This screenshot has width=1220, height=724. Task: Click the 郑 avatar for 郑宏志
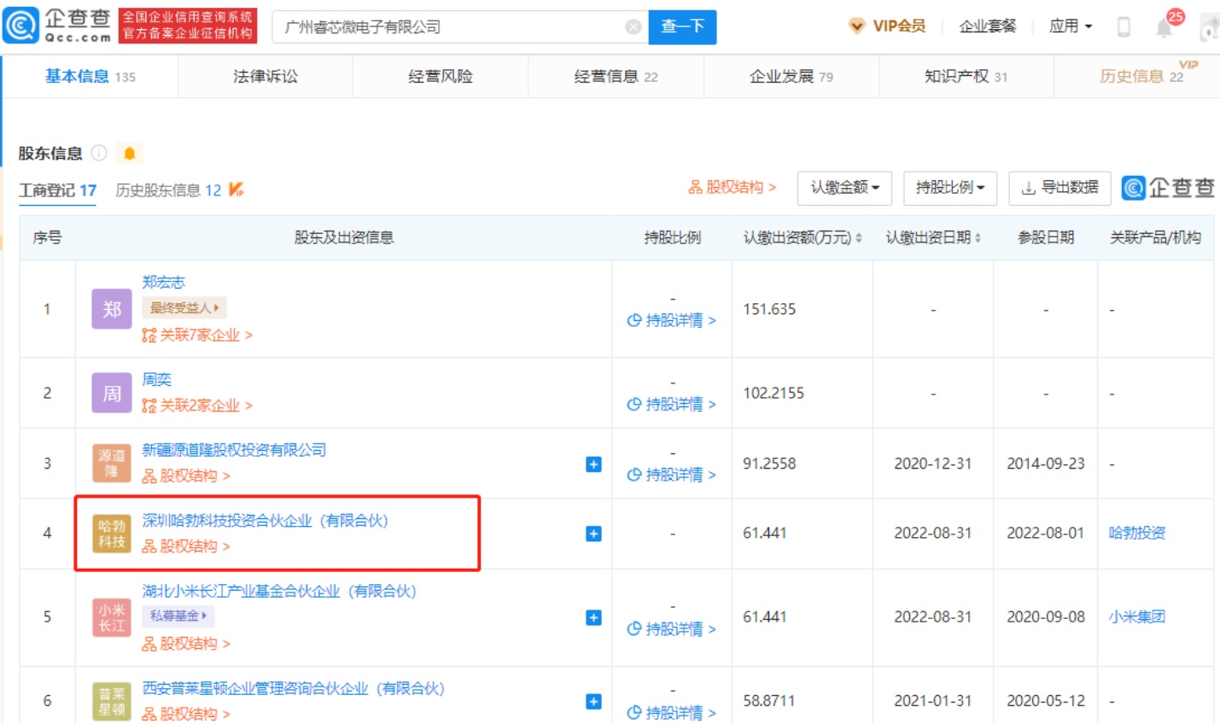pyautogui.click(x=112, y=309)
